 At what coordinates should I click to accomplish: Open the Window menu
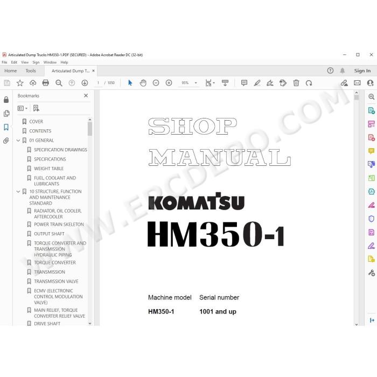50,62
